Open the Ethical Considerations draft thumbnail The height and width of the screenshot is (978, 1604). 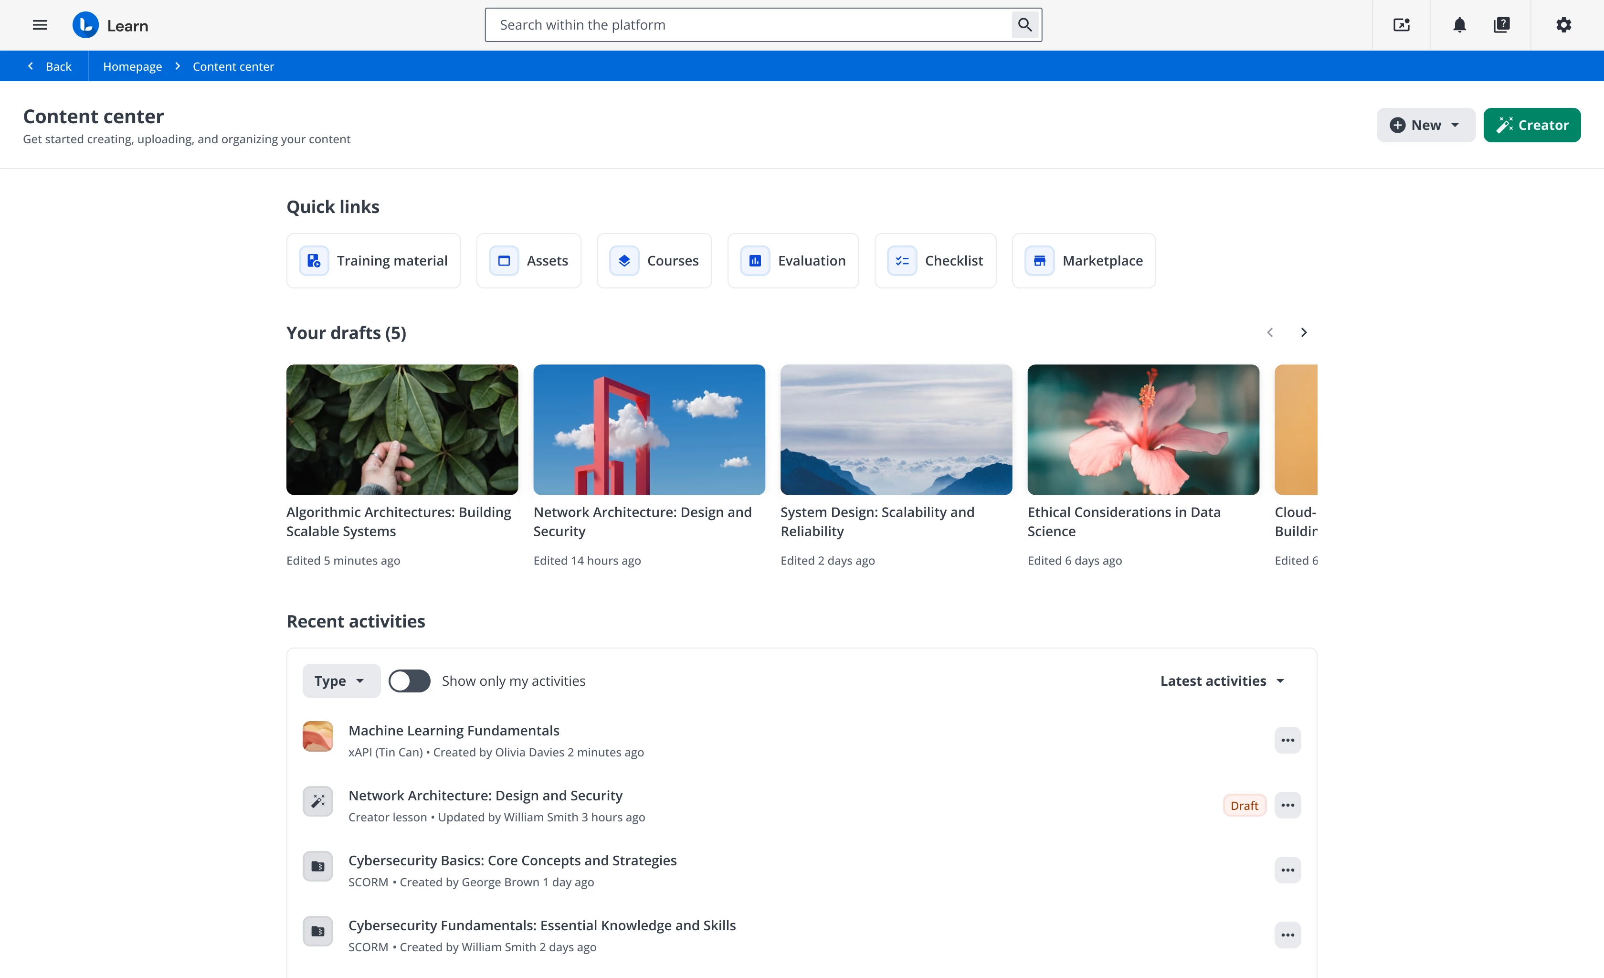coord(1143,430)
